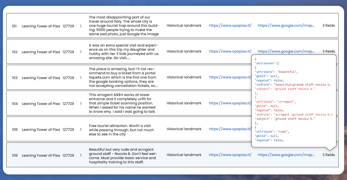The height and width of the screenshot is (180, 347).
Task: Open the opapisa.it link in row 105
Action: click(230, 129)
